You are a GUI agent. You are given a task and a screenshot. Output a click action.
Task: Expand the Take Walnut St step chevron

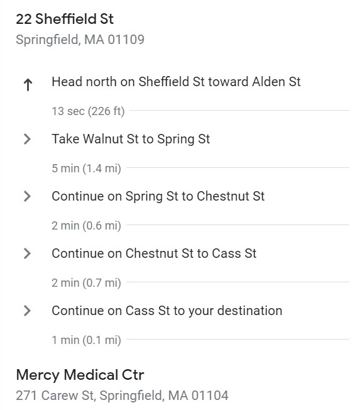27,139
